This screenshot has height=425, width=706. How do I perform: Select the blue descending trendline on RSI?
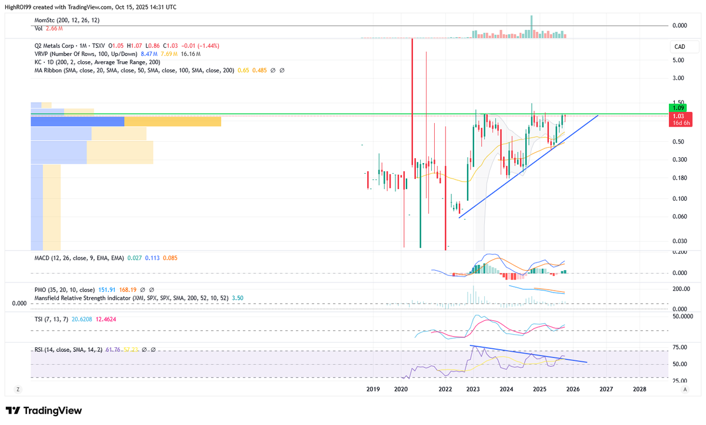pyautogui.click(x=528, y=354)
